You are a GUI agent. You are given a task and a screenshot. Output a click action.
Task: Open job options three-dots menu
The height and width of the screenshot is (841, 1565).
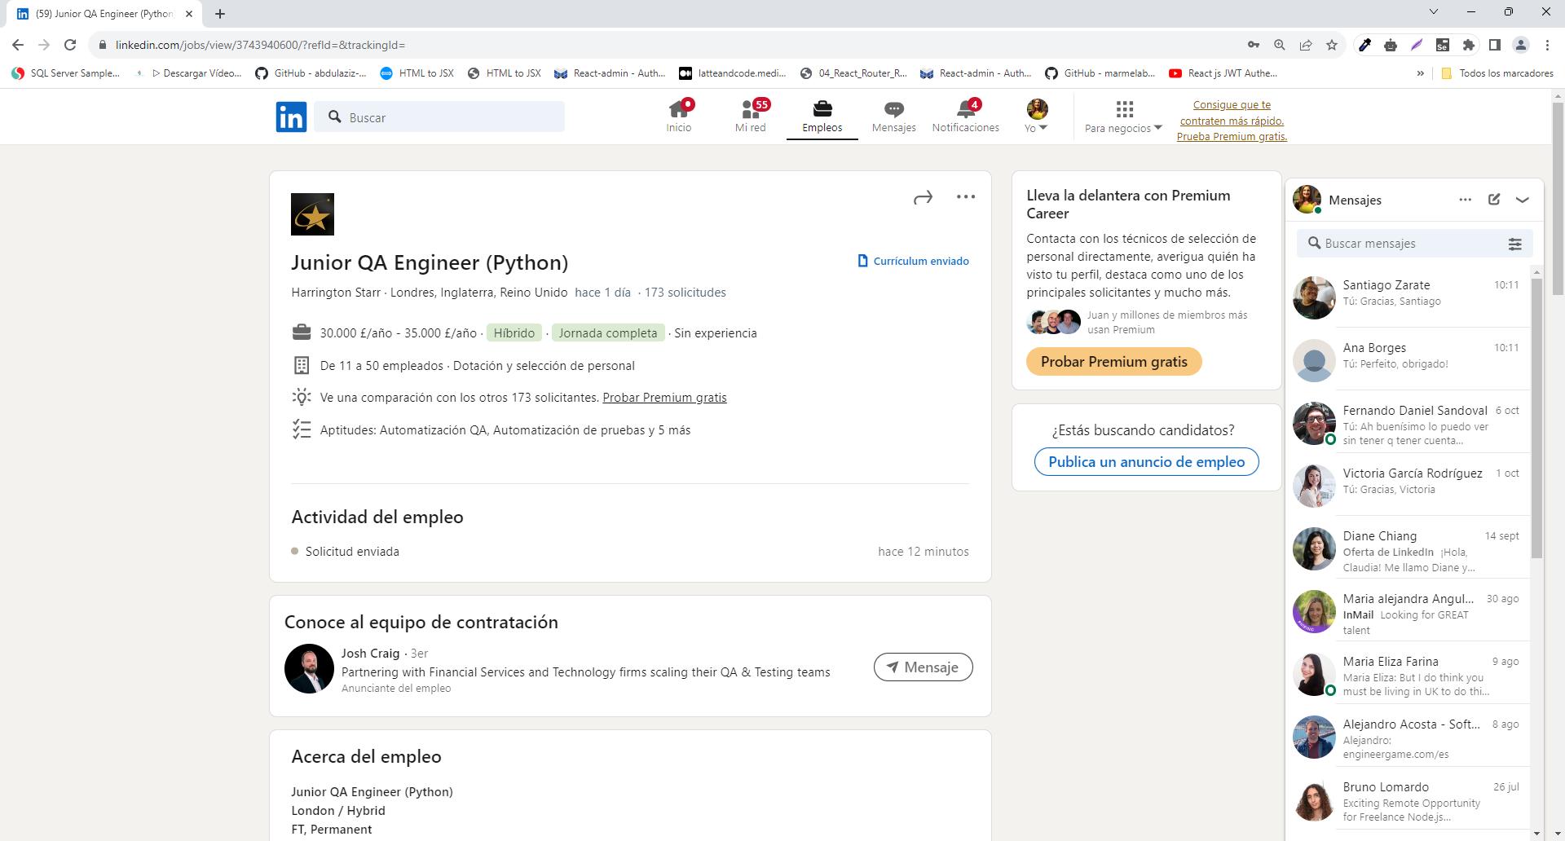click(x=966, y=196)
